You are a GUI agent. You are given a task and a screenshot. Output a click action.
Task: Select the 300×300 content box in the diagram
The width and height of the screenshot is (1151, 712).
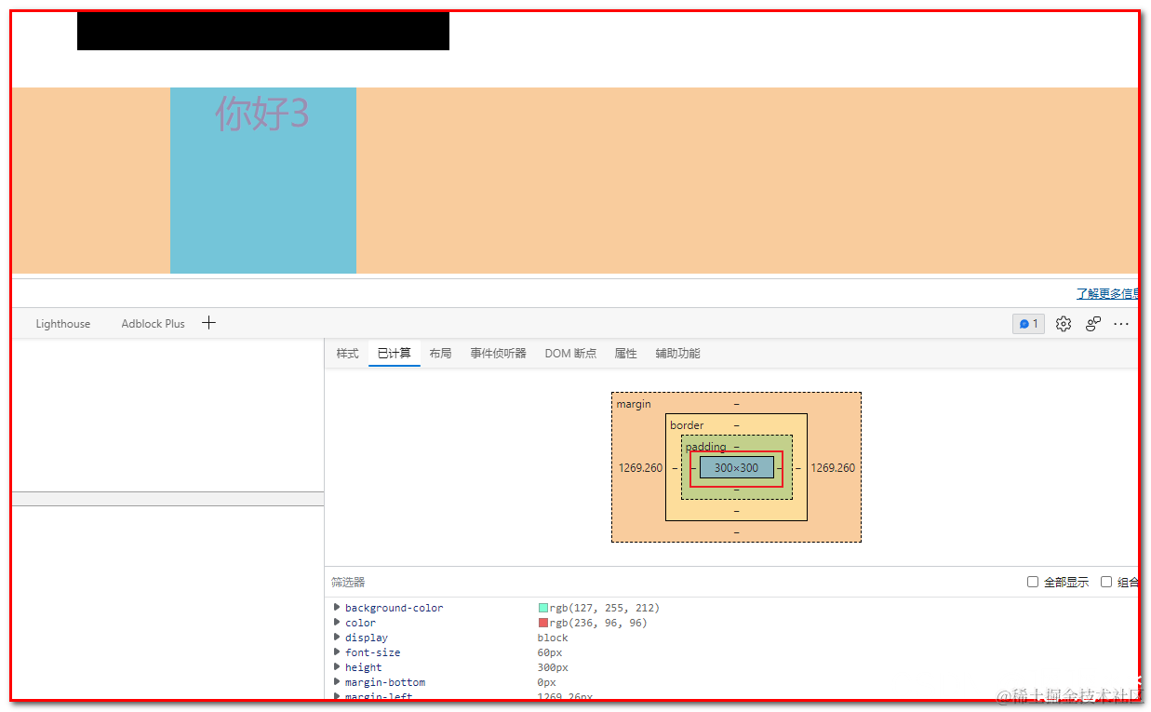pyautogui.click(x=736, y=468)
